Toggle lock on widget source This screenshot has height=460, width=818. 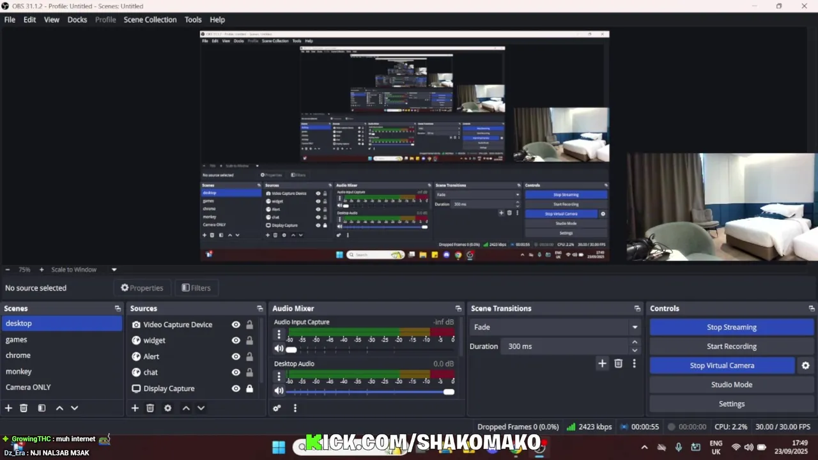(249, 341)
